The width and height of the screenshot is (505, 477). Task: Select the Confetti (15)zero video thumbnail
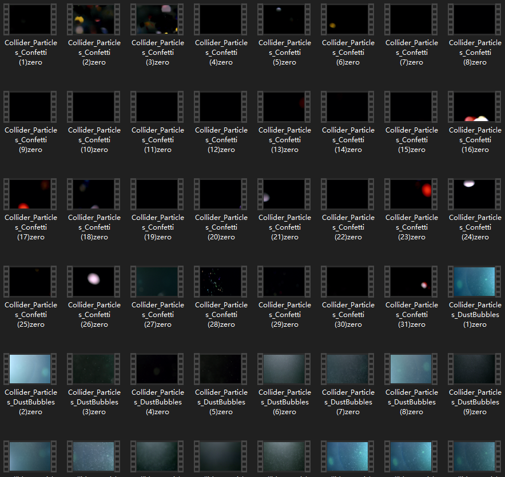click(x=411, y=107)
